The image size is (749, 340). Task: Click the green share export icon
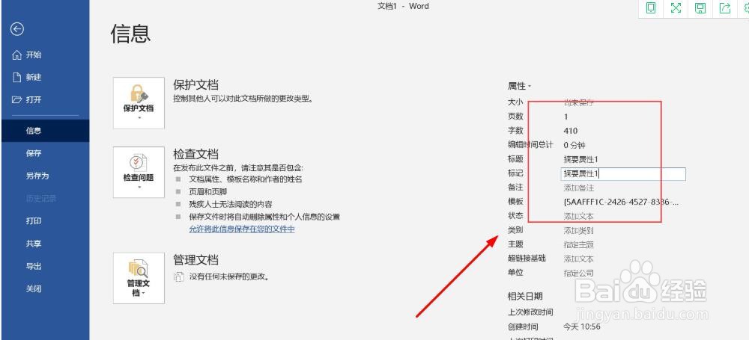[x=725, y=7]
